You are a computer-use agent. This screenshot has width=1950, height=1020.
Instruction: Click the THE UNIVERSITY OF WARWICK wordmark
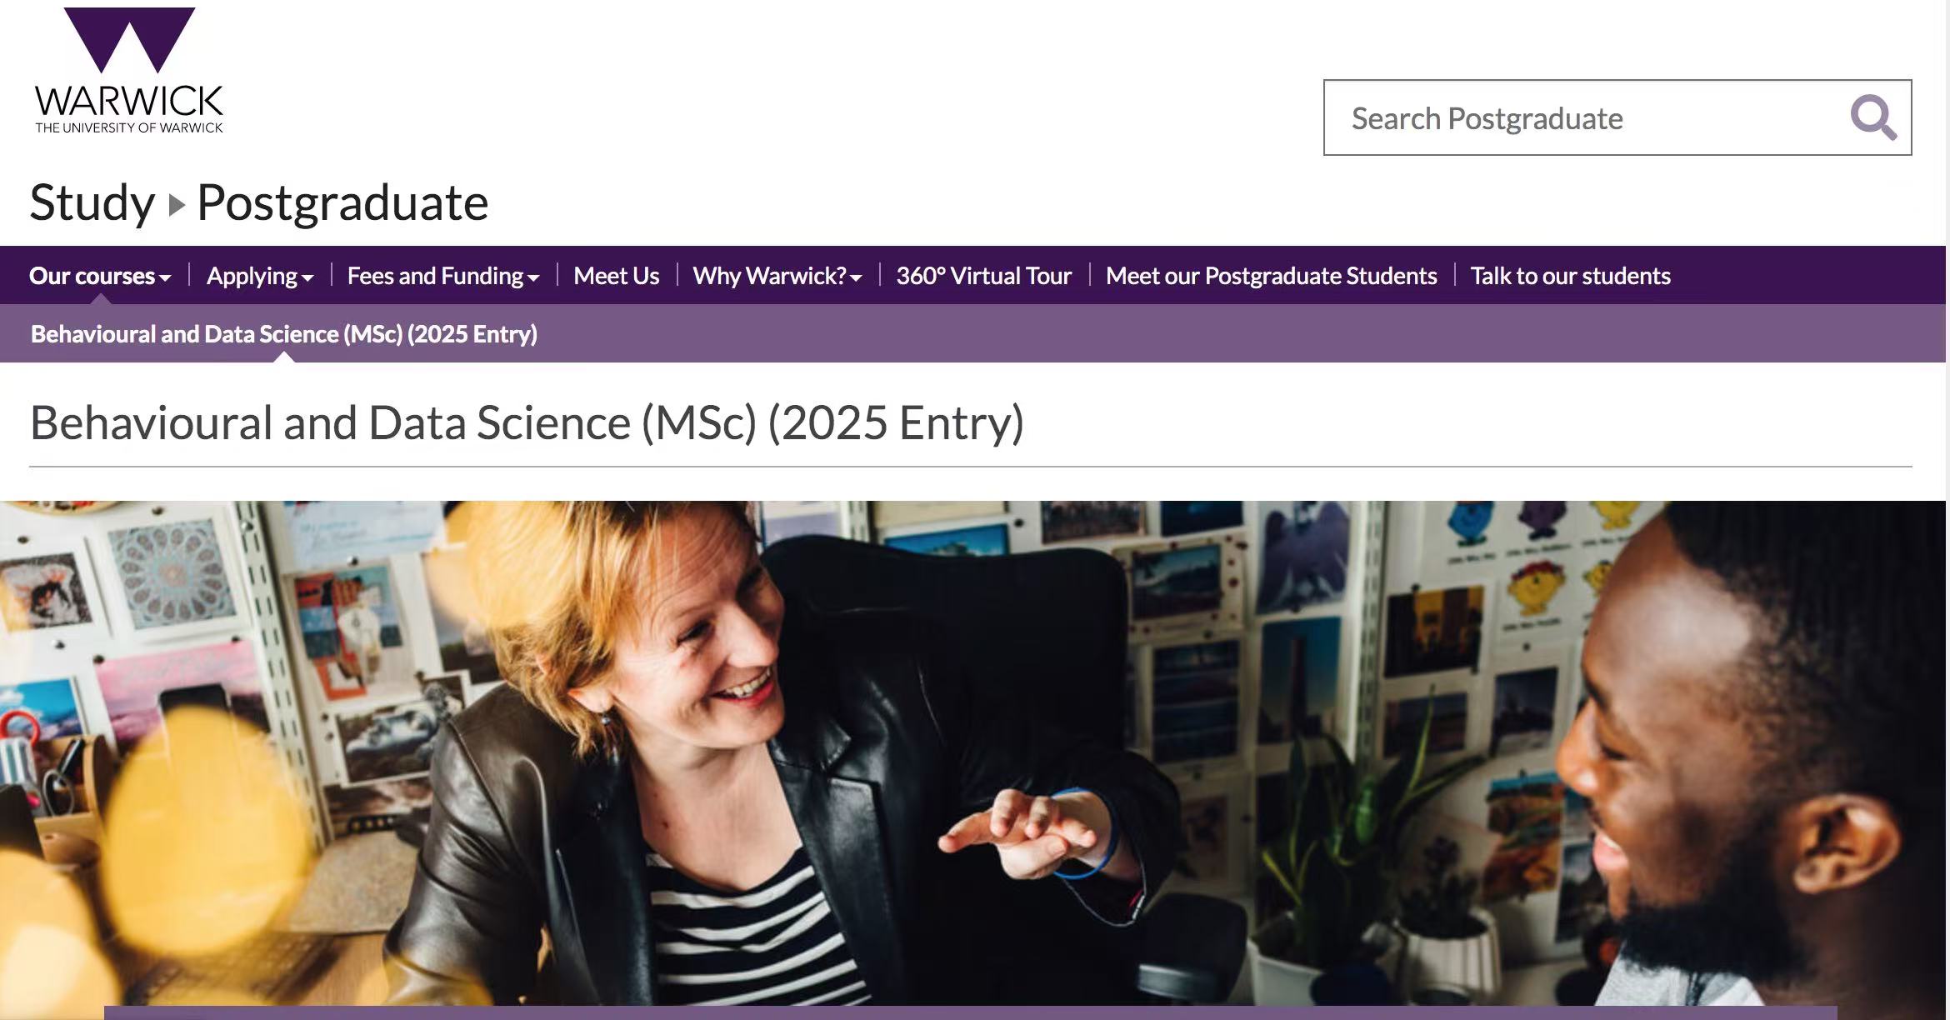[129, 127]
